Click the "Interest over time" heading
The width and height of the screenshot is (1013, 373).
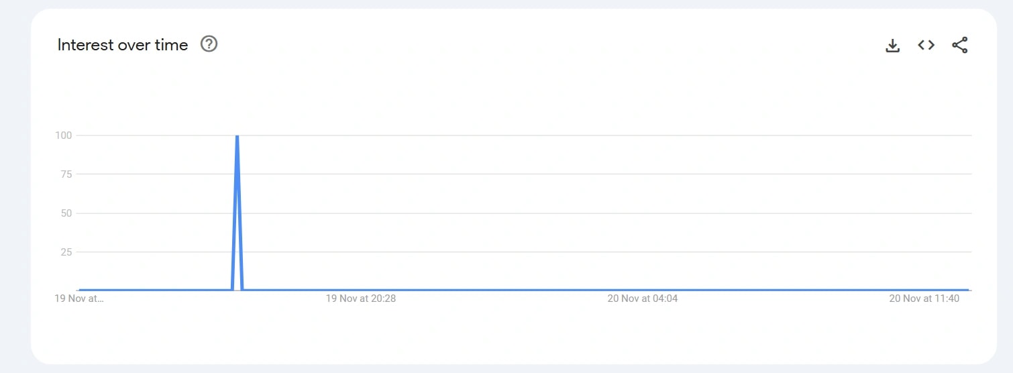tap(123, 45)
